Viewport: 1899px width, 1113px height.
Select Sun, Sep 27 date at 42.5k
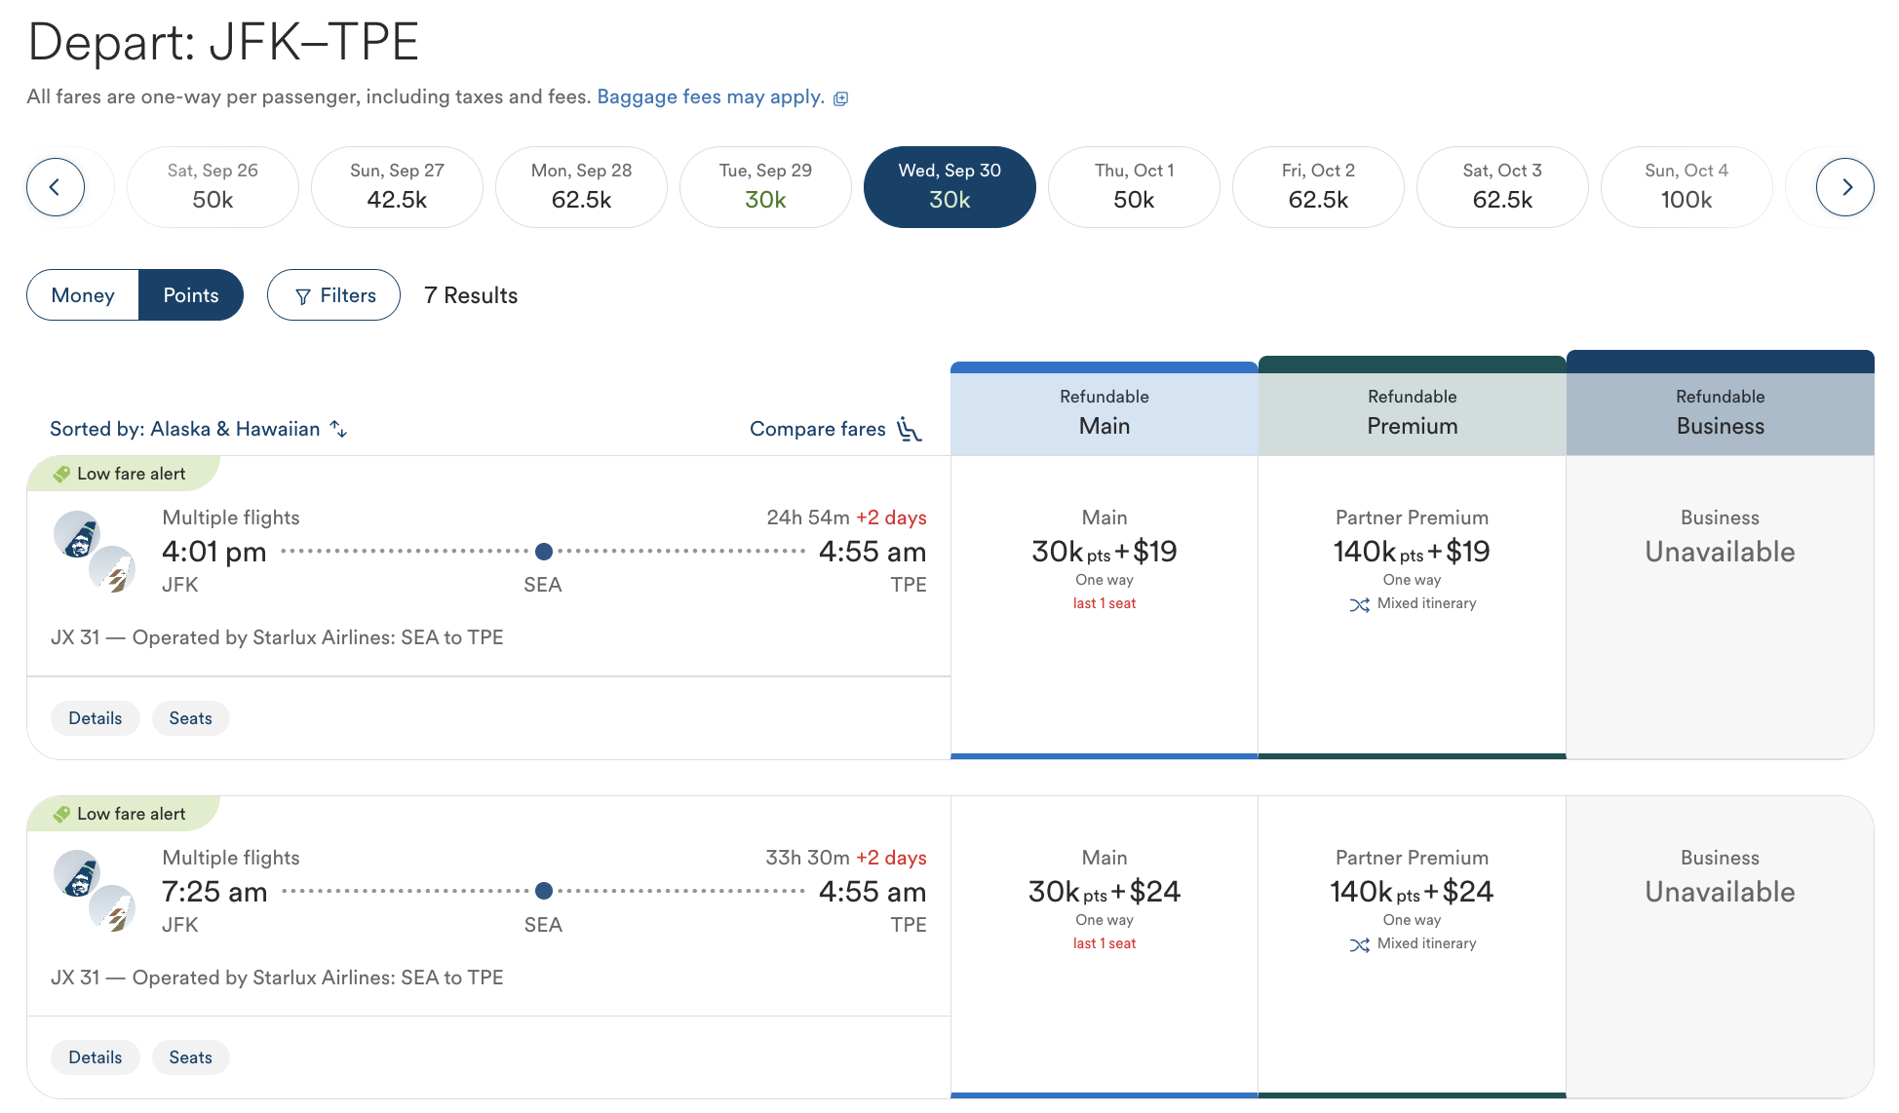tap(397, 187)
